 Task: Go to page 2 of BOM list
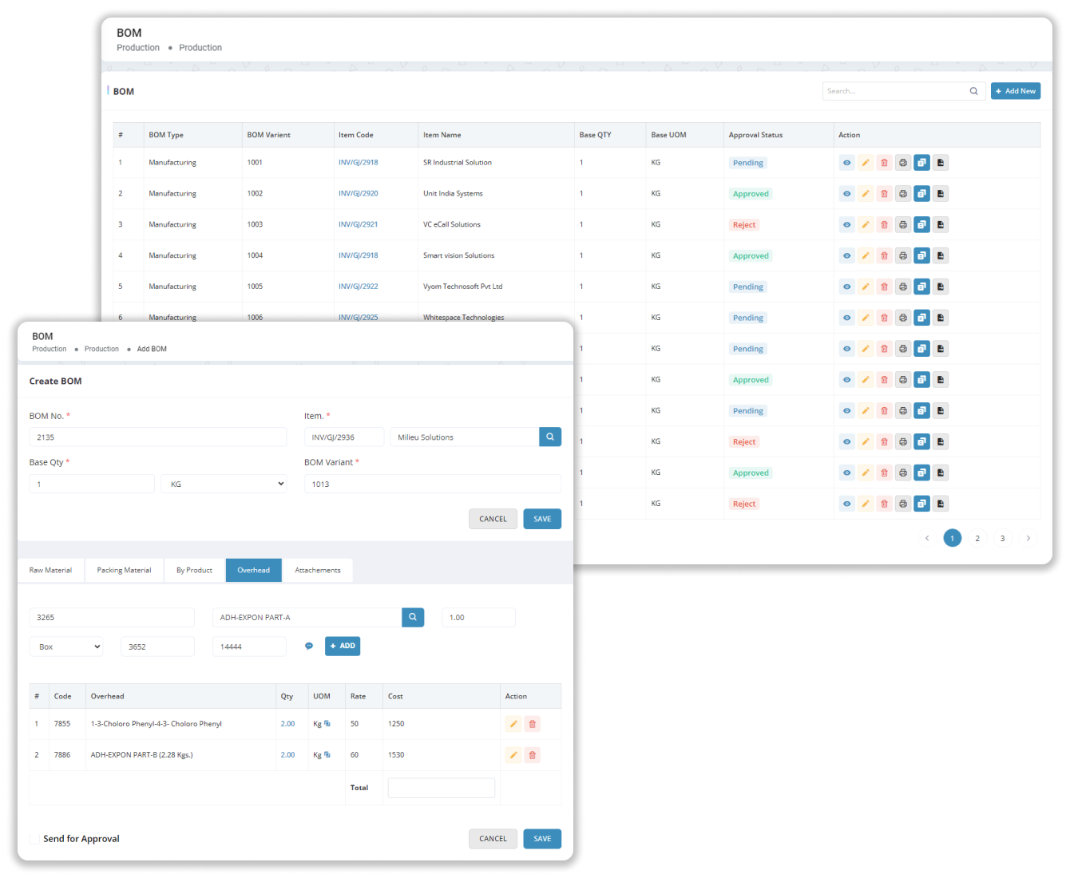tap(977, 539)
